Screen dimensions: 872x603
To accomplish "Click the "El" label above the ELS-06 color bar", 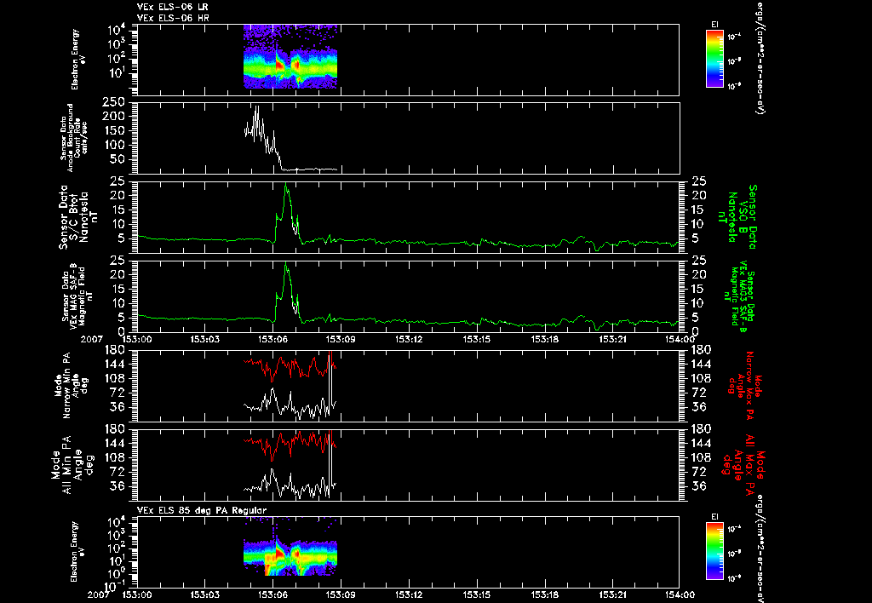I will [x=714, y=25].
